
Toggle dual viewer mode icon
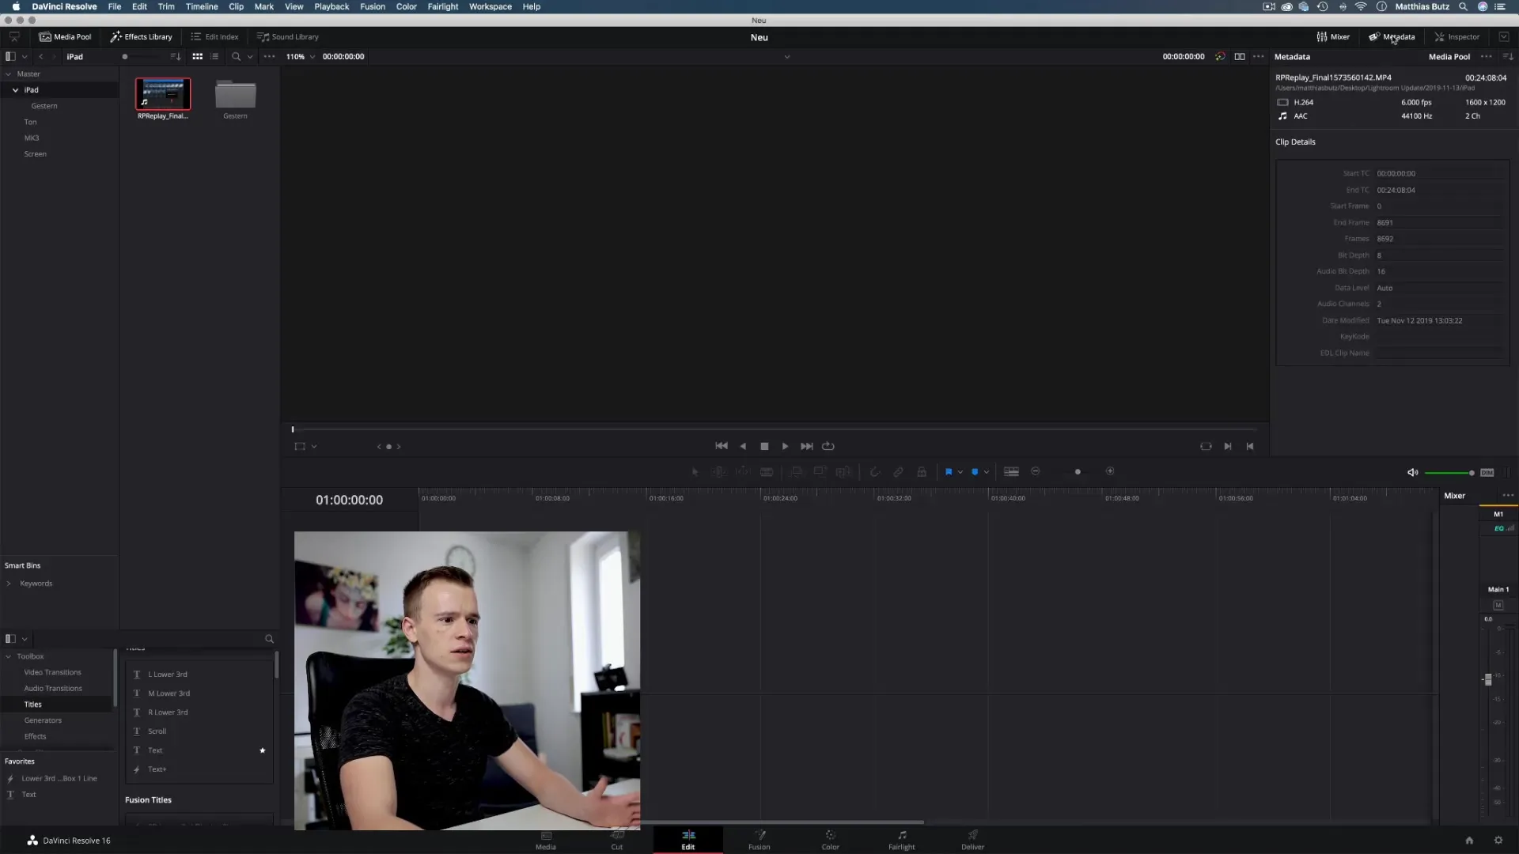[1240, 56]
